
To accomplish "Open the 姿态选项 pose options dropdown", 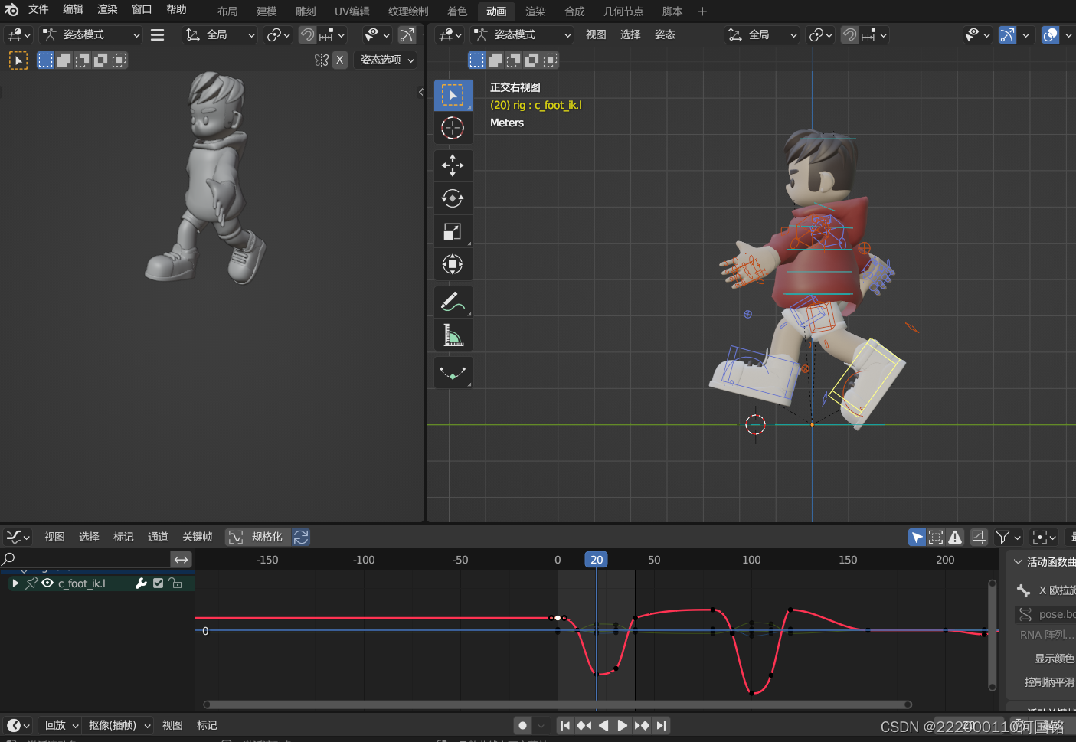I will coord(386,60).
